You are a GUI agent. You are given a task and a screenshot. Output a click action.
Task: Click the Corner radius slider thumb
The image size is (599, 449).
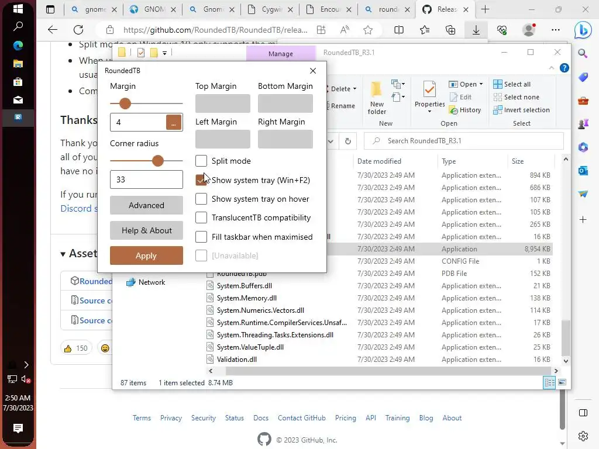tap(158, 161)
